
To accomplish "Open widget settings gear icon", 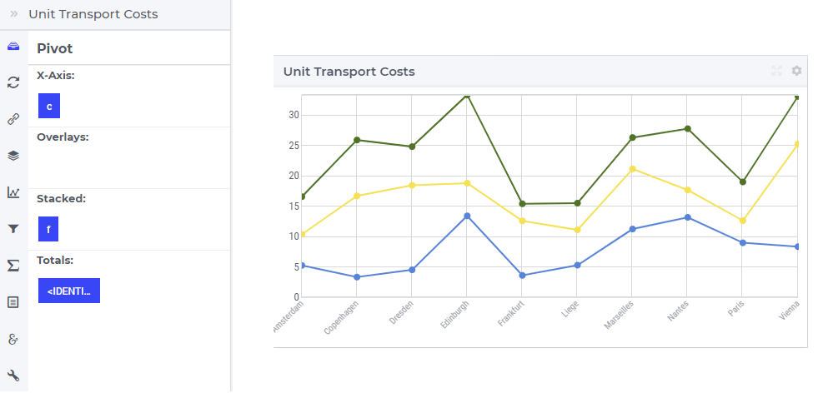I will (x=796, y=71).
